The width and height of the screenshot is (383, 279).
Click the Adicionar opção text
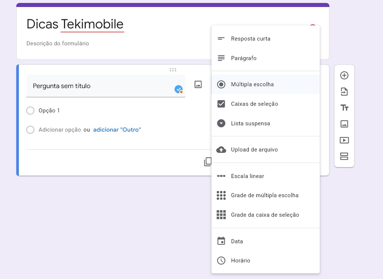tap(60, 130)
